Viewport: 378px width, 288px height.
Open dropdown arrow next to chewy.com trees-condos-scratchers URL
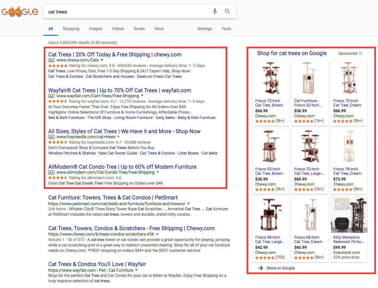pos(157,234)
